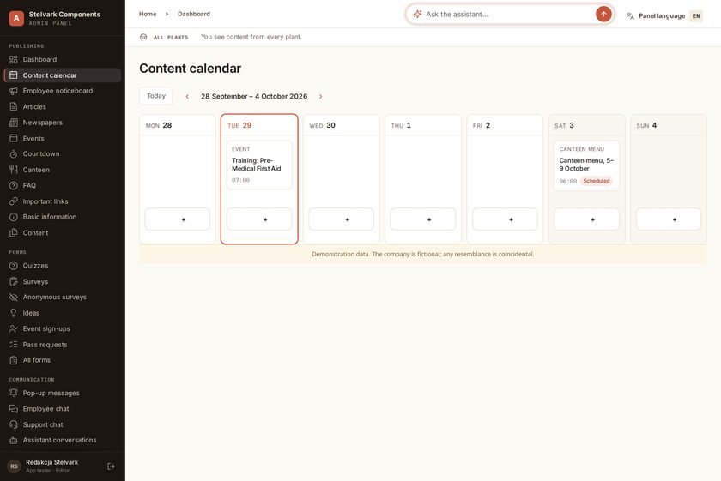The height and width of the screenshot is (481, 721).
Task: Click the RS user avatar
Action: 15,466
